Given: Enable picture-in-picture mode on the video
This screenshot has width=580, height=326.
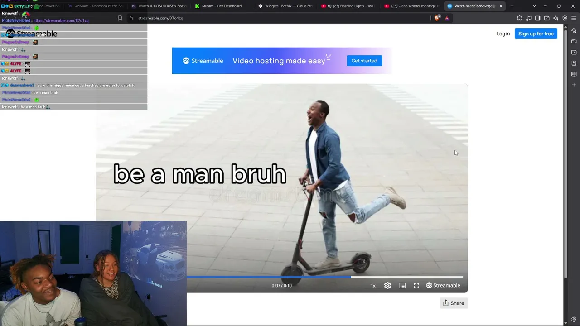Looking at the screenshot, I should tap(402, 285).
